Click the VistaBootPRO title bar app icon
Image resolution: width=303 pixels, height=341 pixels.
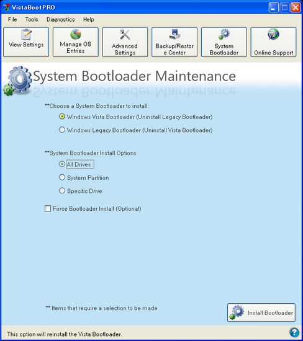point(6,7)
